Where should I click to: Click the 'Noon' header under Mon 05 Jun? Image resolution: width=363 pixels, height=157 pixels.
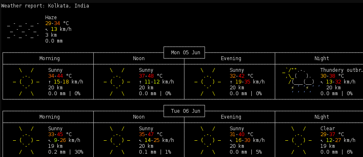[139, 58]
